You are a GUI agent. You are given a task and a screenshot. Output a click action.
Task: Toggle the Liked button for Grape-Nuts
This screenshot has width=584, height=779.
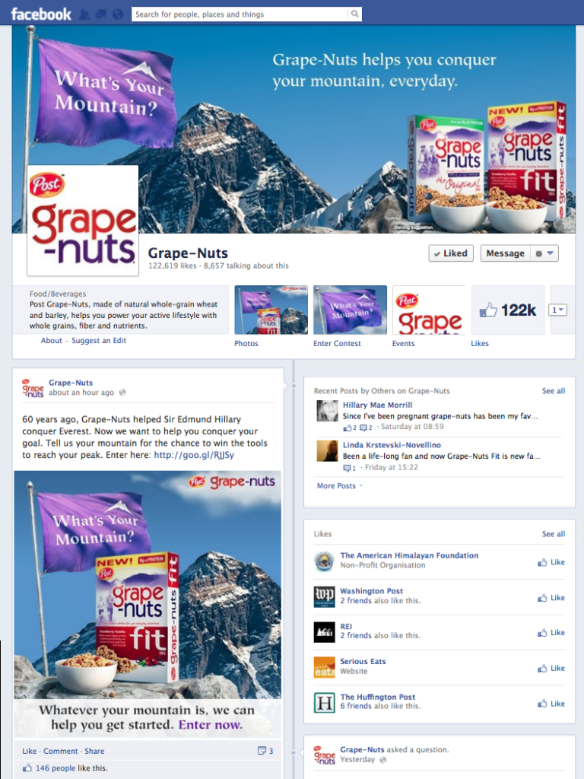click(451, 253)
